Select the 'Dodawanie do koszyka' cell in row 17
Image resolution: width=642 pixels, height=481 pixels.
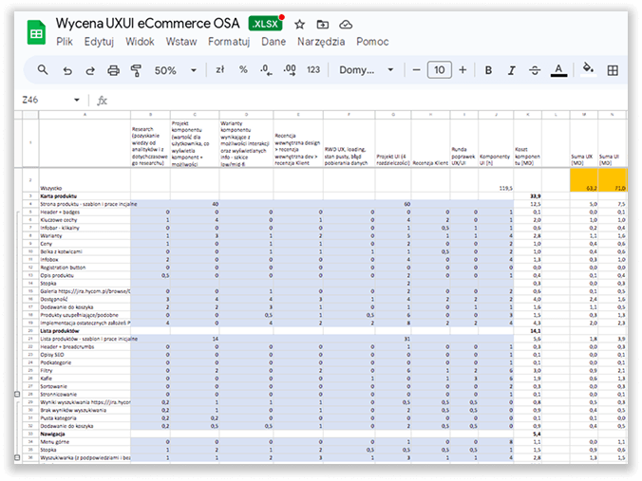click(85, 307)
